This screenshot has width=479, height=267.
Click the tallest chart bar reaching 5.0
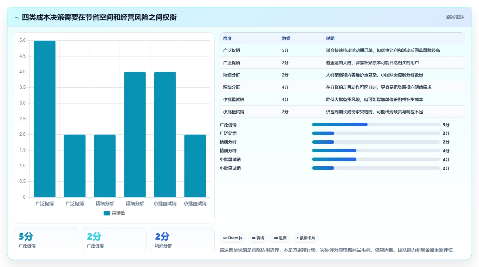[x=45, y=119]
